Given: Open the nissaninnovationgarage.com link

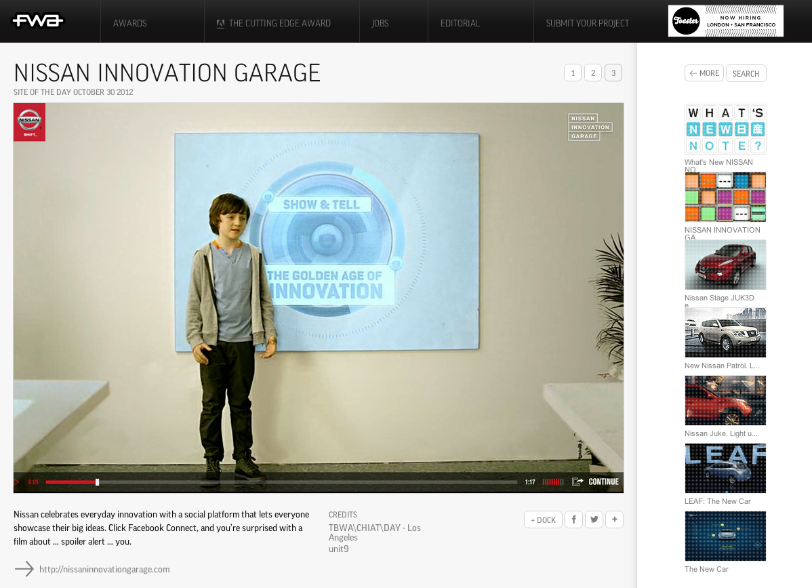Looking at the screenshot, I should click(104, 570).
